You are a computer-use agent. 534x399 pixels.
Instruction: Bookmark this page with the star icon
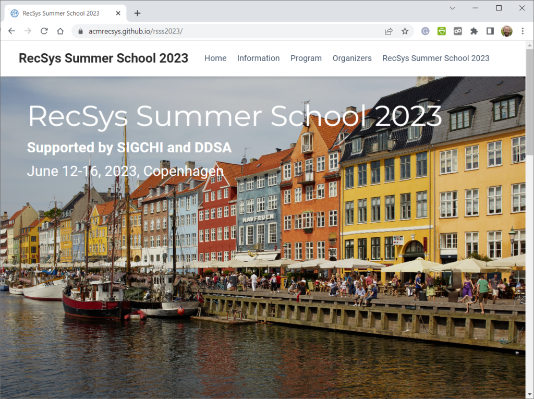tap(405, 31)
